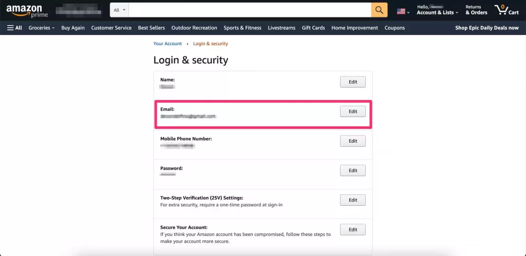This screenshot has height=256, width=526.
Task: Open the shopping cart icon
Action: point(506,10)
